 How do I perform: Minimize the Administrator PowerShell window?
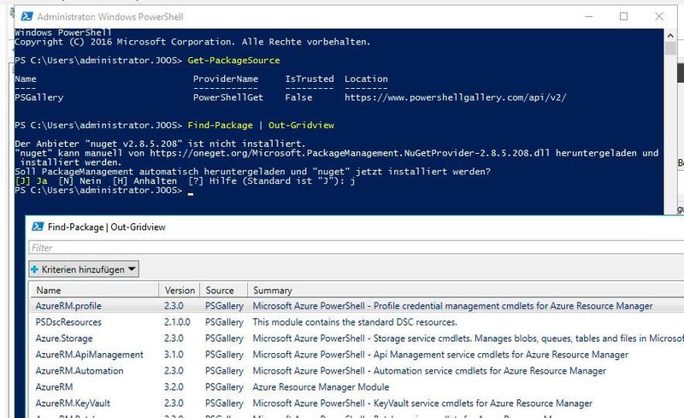[589, 16]
